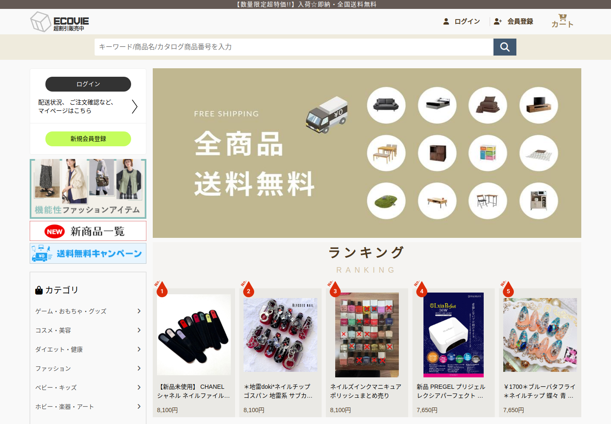Image resolution: width=611 pixels, height=424 pixels.
Task: Expand the ゲーム・おもちゃ・グッズ category chevron
Action: [139, 311]
